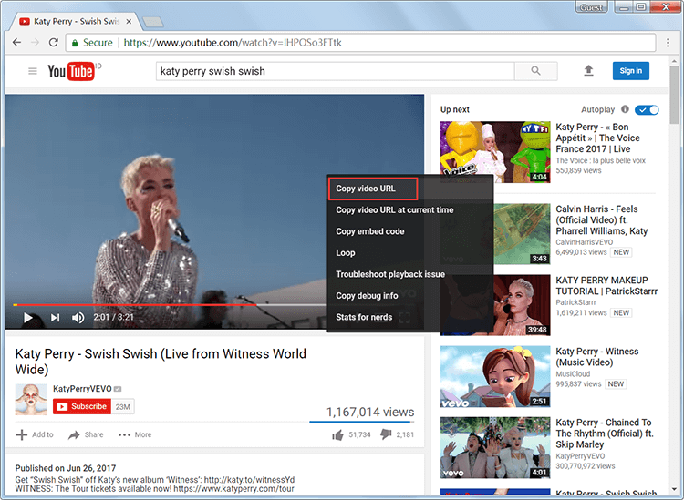Click the Guest profile button in the title bar

pyautogui.click(x=591, y=7)
